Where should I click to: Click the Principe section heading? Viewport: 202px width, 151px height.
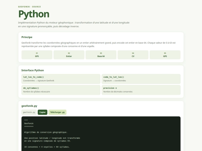(x=27, y=37)
